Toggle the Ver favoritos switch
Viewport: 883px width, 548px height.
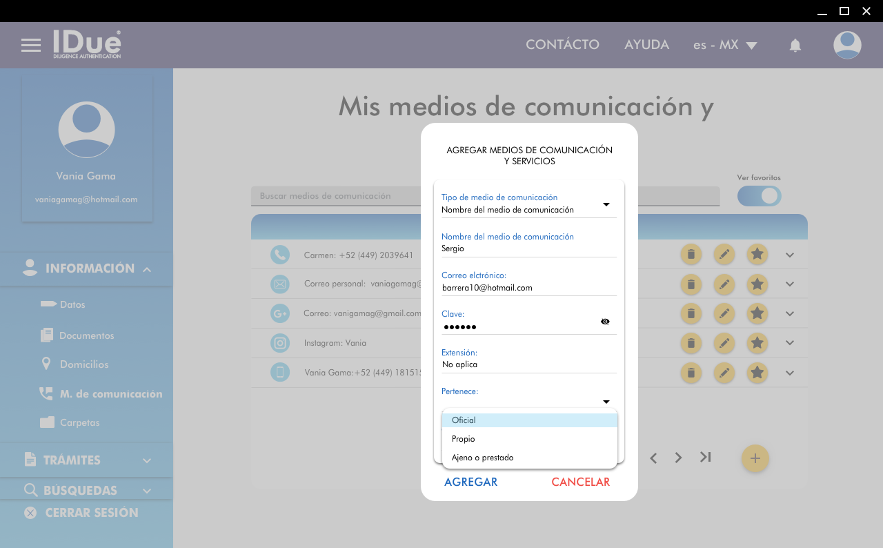click(x=759, y=196)
